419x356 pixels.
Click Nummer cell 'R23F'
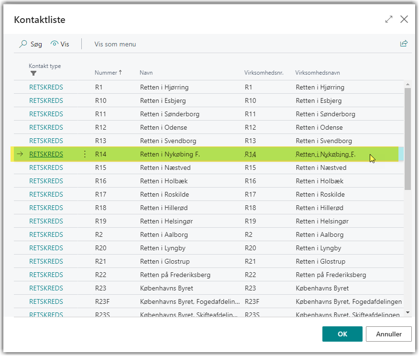click(x=102, y=301)
